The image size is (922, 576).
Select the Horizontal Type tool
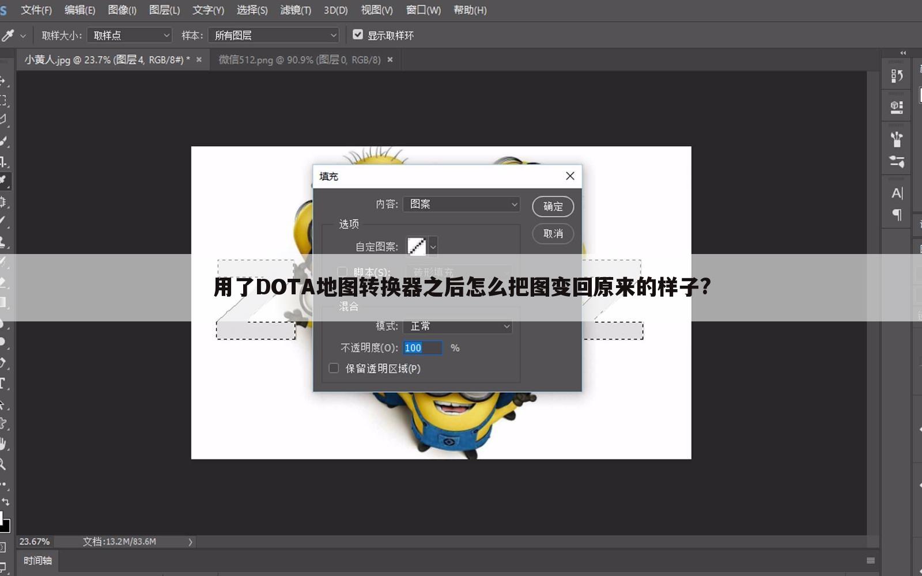click(3, 384)
